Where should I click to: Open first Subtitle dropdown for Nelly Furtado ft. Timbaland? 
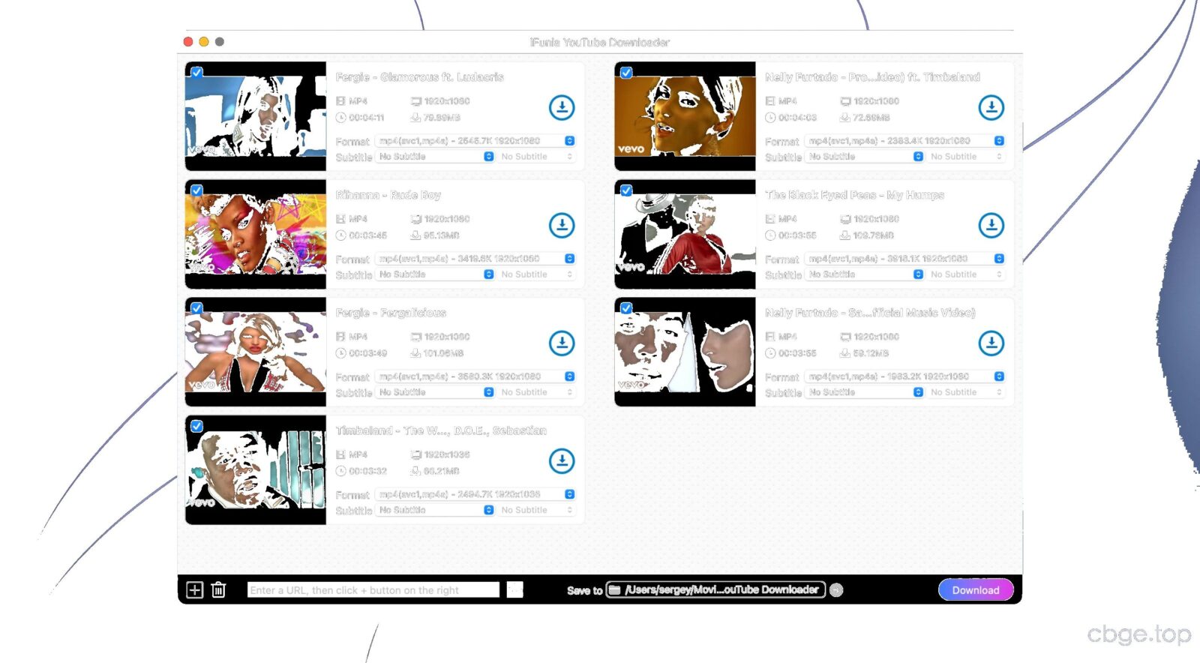click(865, 157)
